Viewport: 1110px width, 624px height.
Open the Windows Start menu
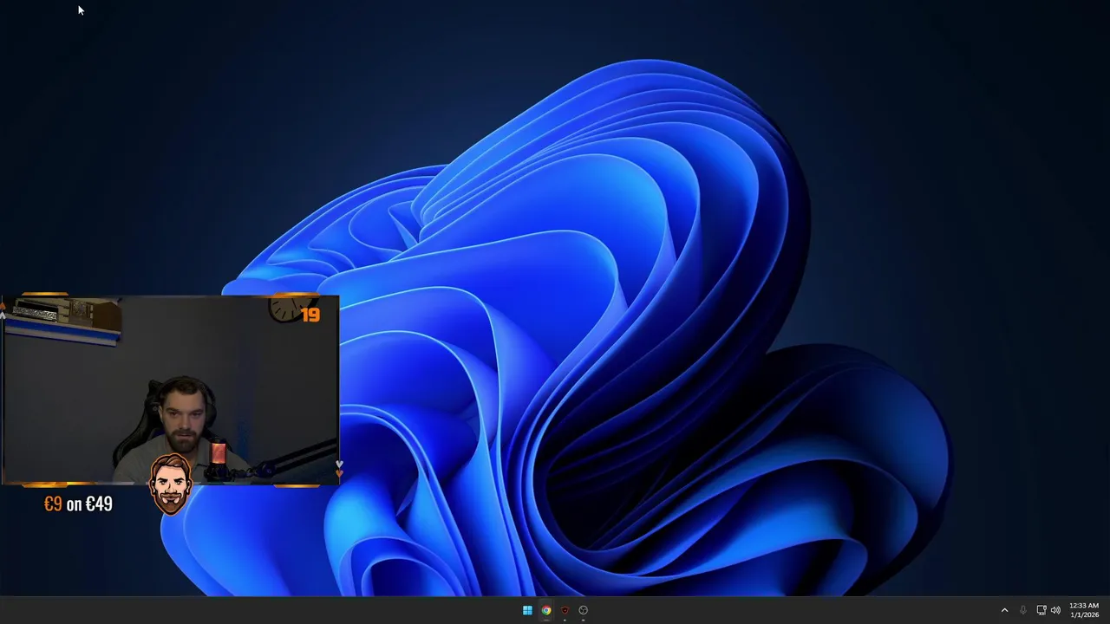pyautogui.click(x=527, y=610)
